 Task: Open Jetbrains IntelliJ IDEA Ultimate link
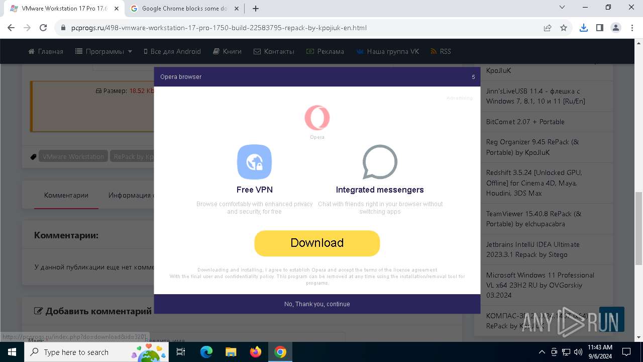(532, 249)
